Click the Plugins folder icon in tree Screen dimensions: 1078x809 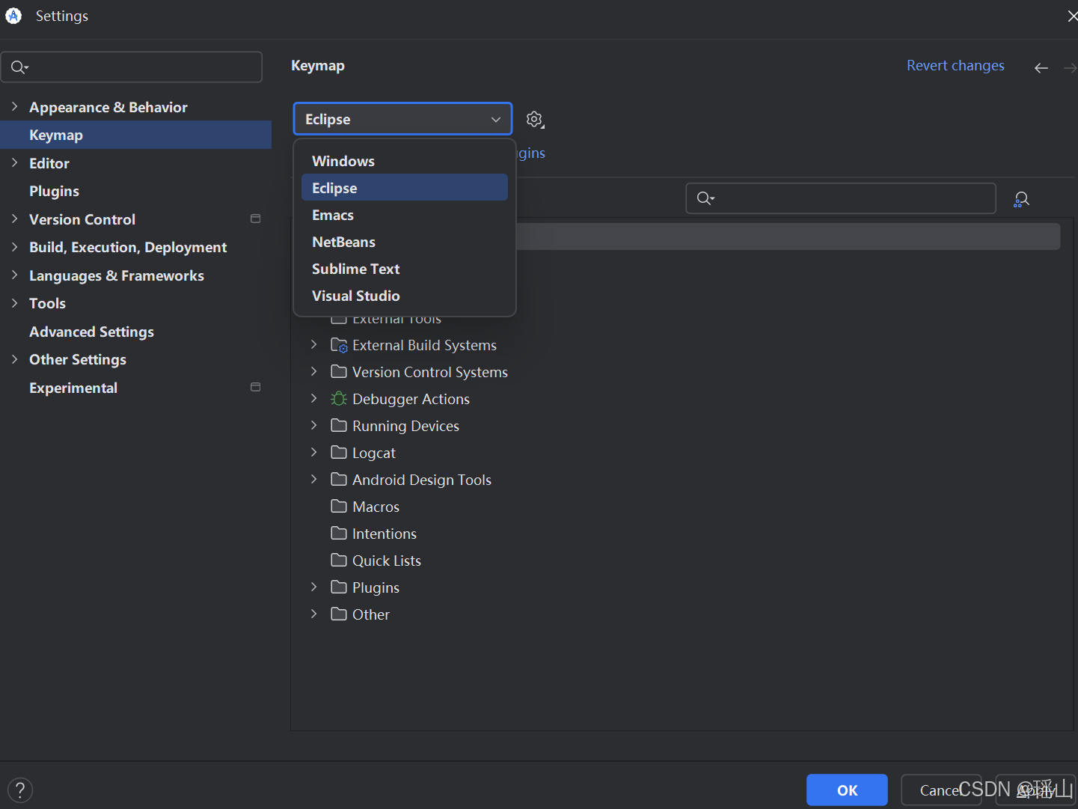pyautogui.click(x=339, y=587)
